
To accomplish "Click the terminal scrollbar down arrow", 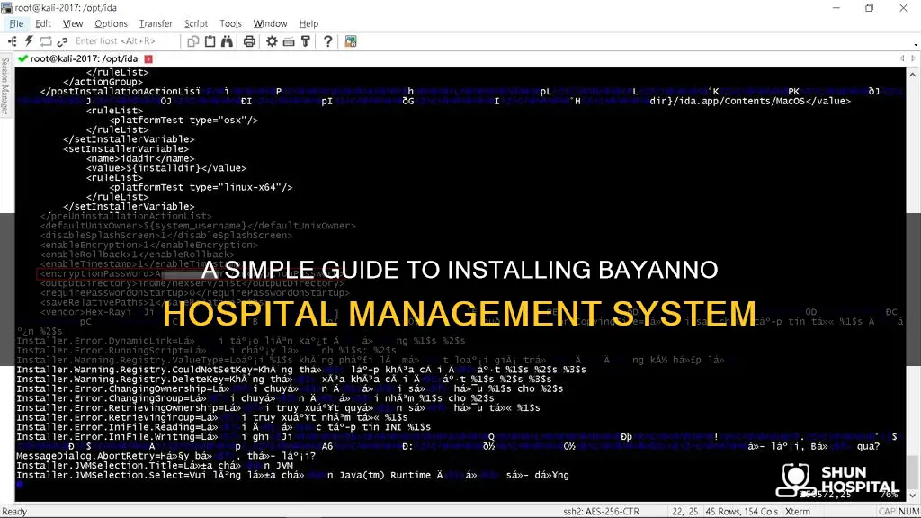I will pyautogui.click(x=912, y=496).
